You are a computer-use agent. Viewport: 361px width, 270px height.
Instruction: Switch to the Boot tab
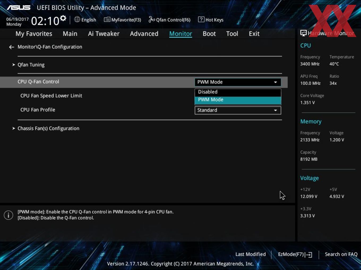[x=209, y=34]
